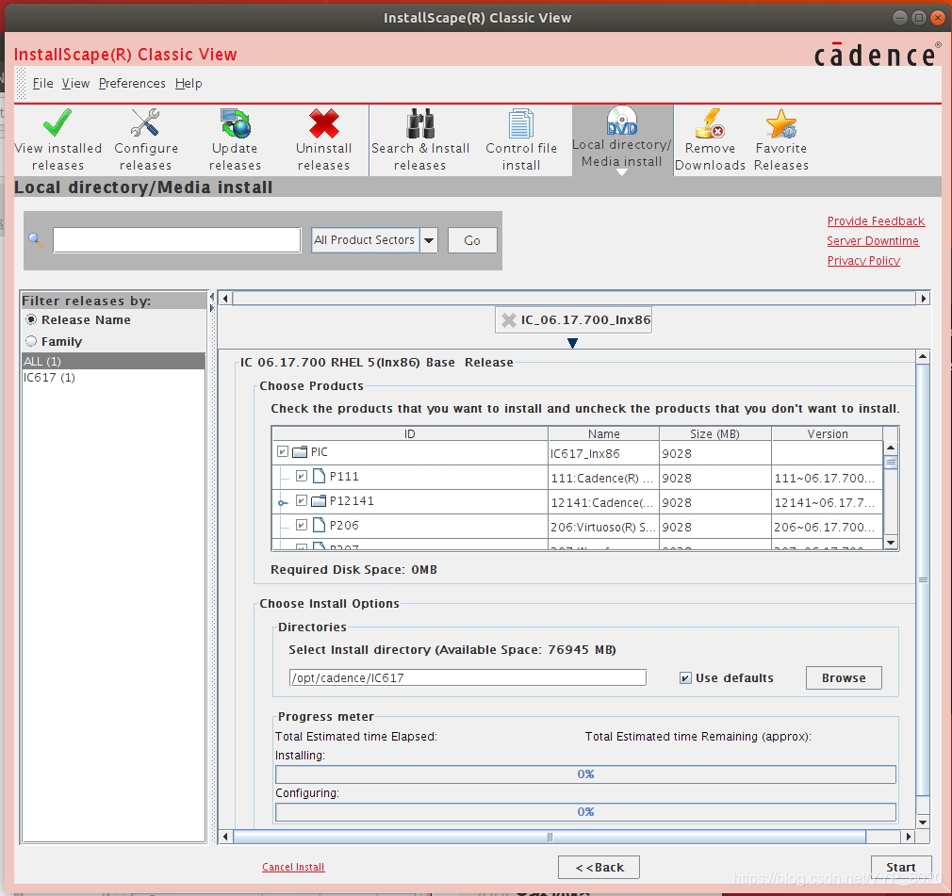Select ALL (1) filter entry
This screenshot has width=952, height=896.
113,361
